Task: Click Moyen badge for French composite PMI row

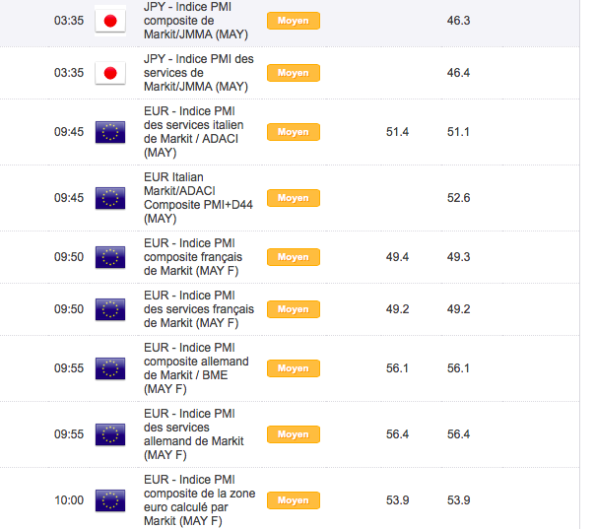Action: (293, 257)
